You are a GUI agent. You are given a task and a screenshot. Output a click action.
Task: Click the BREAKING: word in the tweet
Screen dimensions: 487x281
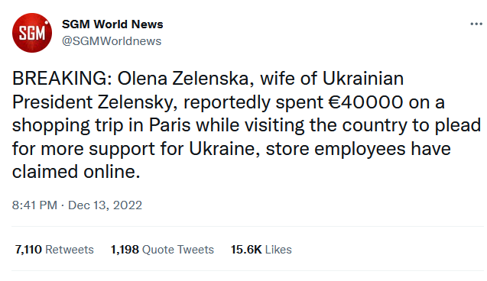[62, 79]
